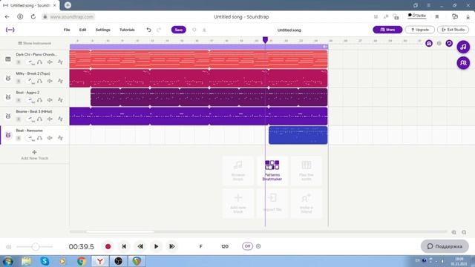Adjust Dark Chi Piano Chords volume knob
Viewport: 475px width, 267px height.
[30, 62]
